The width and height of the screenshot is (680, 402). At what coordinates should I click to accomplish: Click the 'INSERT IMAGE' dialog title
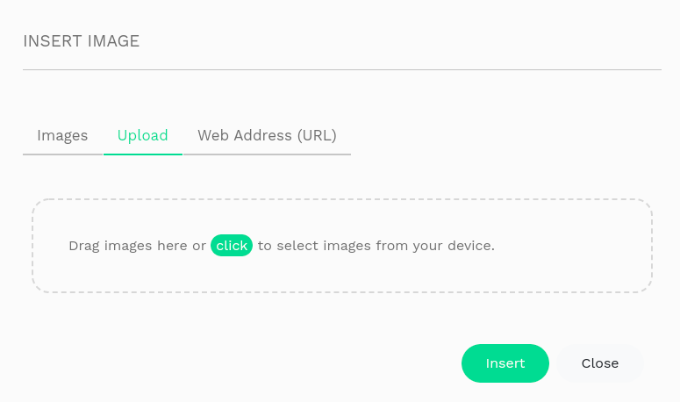pyautogui.click(x=82, y=41)
